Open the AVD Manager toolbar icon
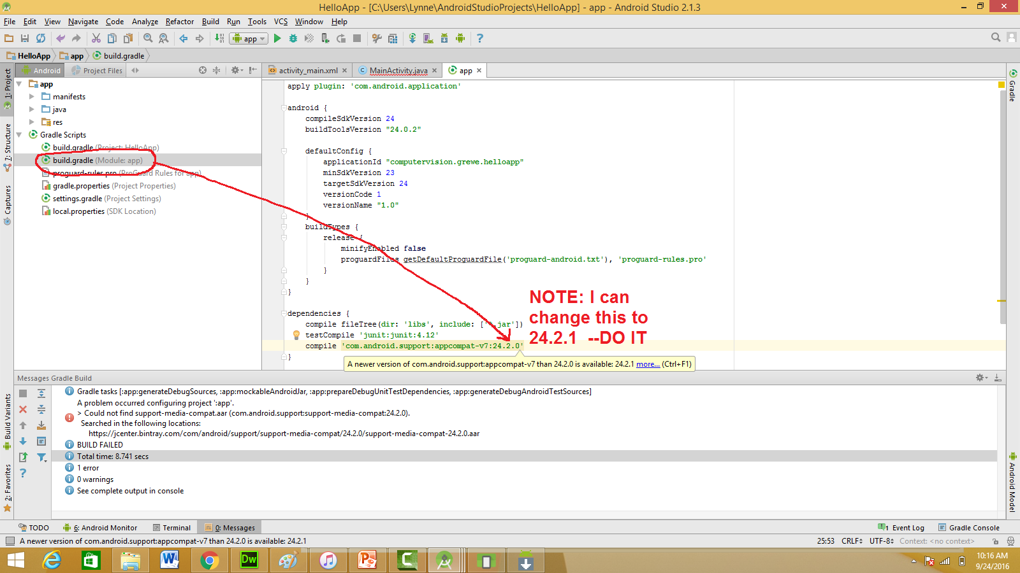The width and height of the screenshot is (1020, 573). pos(428,39)
